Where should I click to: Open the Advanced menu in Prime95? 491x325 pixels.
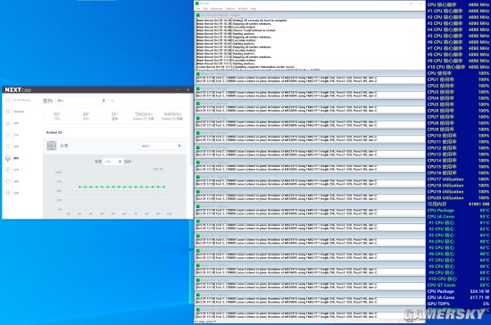point(216,8)
